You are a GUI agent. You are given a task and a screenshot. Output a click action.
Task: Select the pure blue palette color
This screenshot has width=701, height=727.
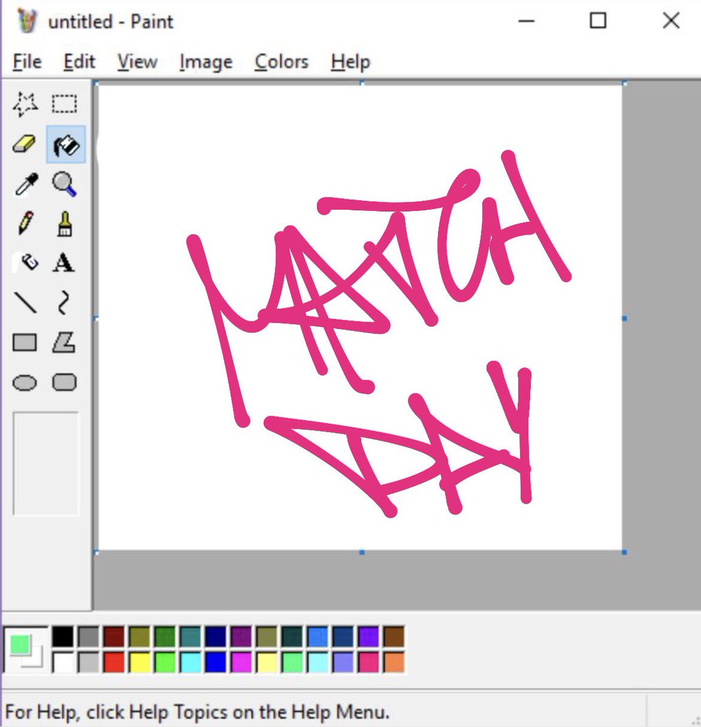216,662
